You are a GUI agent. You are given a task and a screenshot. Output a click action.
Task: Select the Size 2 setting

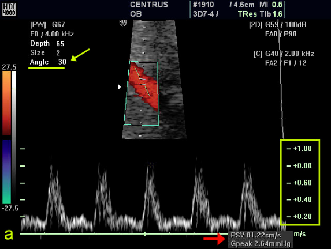point(45,52)
